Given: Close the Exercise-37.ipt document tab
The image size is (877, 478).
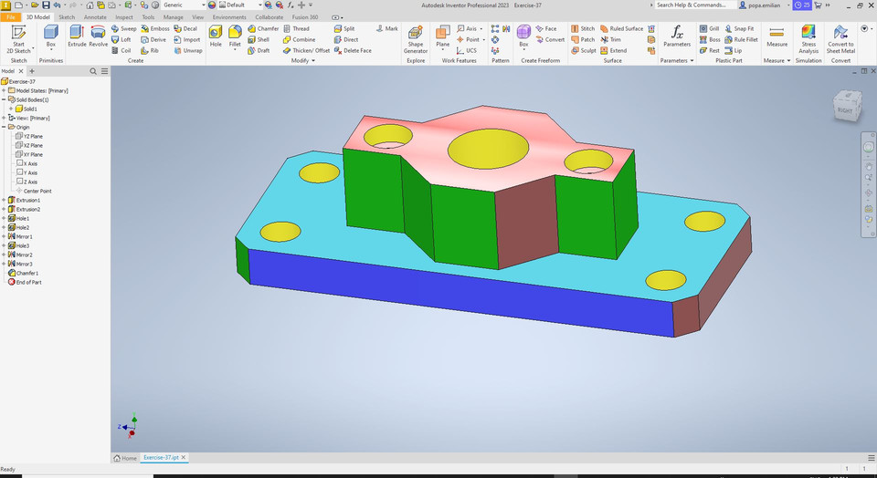Looking at the screenshot, I should click(x=183, y=457).
